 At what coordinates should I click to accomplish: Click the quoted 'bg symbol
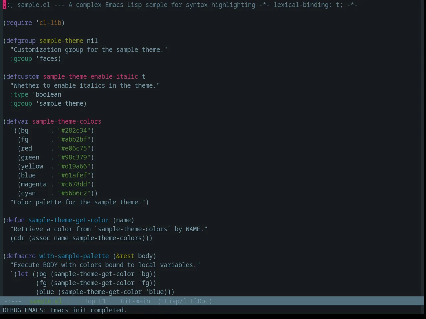(144, 274)
